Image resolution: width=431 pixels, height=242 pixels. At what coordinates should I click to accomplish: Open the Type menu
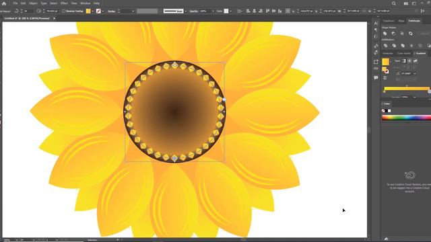[x=44, y=3]
